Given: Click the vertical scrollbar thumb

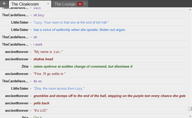Looking at the screenshot, I should (x=190, y=109).
